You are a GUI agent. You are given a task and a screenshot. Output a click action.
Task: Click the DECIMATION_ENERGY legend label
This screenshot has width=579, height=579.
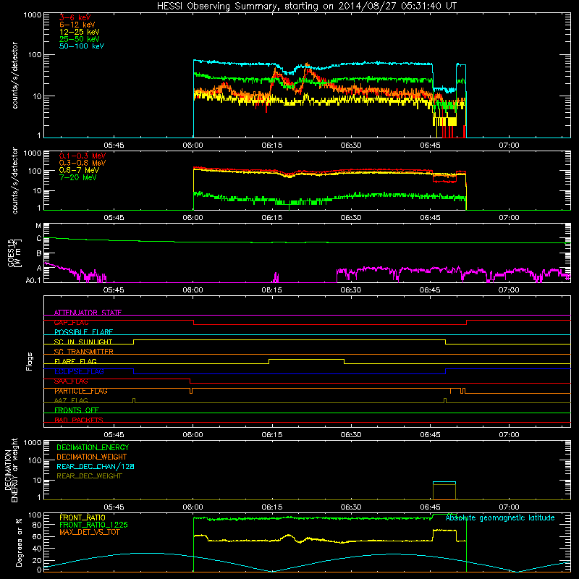pos(93,447)
